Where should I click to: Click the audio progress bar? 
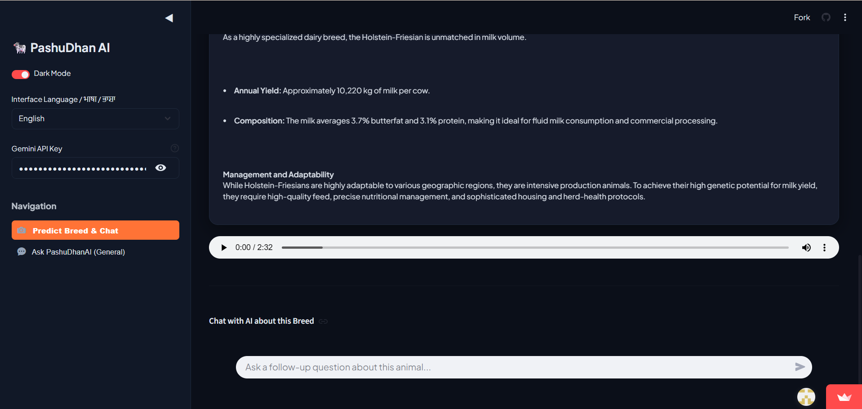pos(535,247)
